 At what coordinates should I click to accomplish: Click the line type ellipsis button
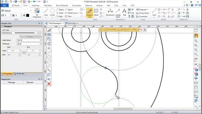coord(40,33)
